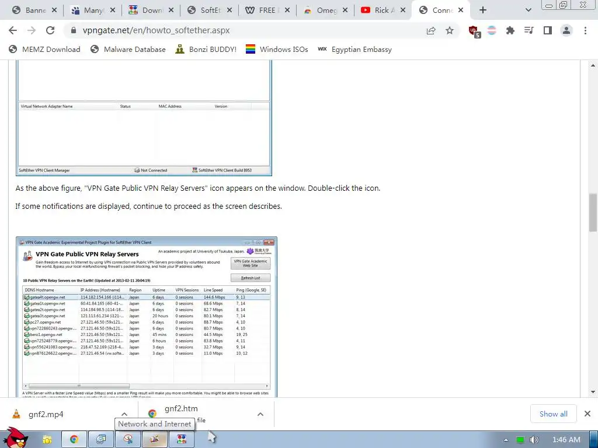Screen dimensions: 598x448
Task: Open the Bonzi BUDDY! bookmark
Action: click(x=206, y=50)
